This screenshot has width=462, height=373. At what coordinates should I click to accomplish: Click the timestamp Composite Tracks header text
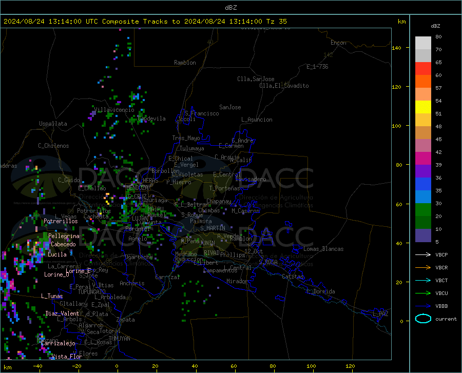145,22
